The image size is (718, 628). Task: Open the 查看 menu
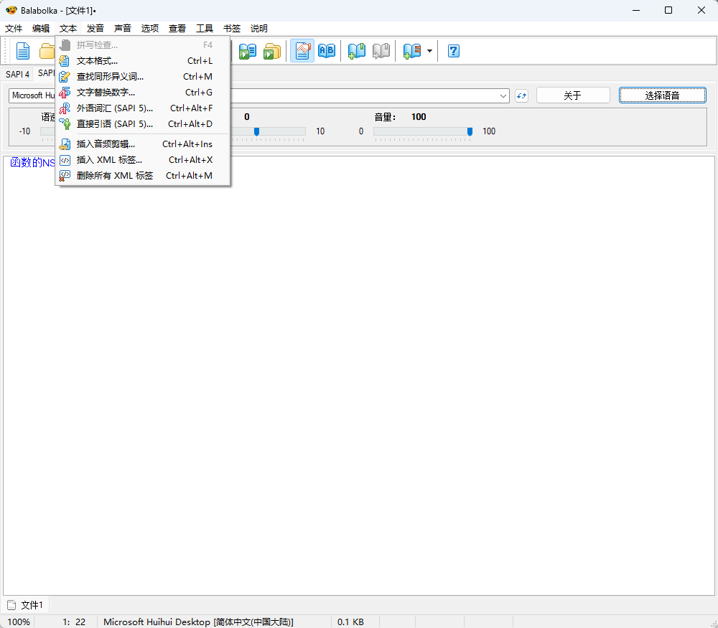pos(177,29)
